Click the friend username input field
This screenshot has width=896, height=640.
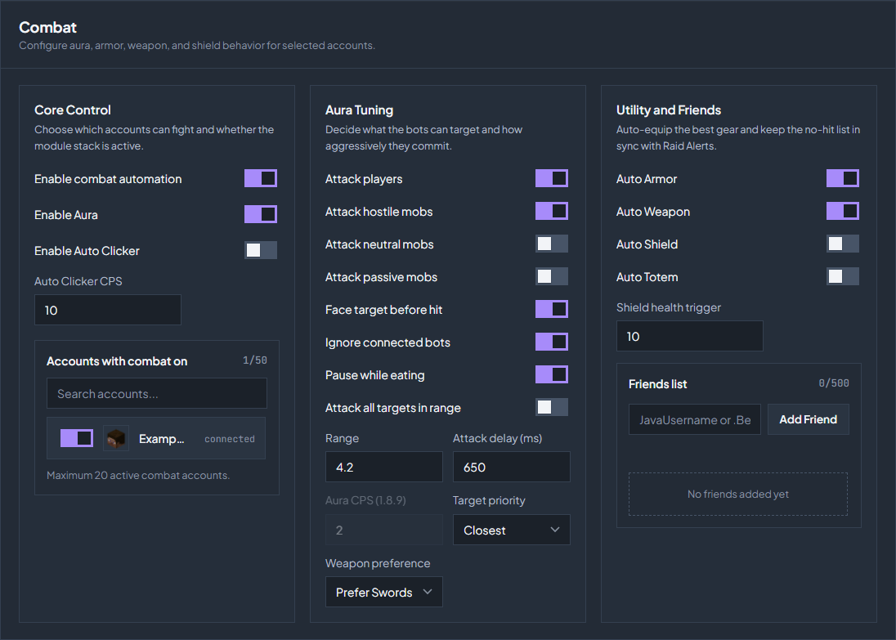[695, 419]
